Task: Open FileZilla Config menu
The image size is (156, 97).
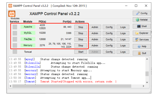Action: [x=109, y=39]
